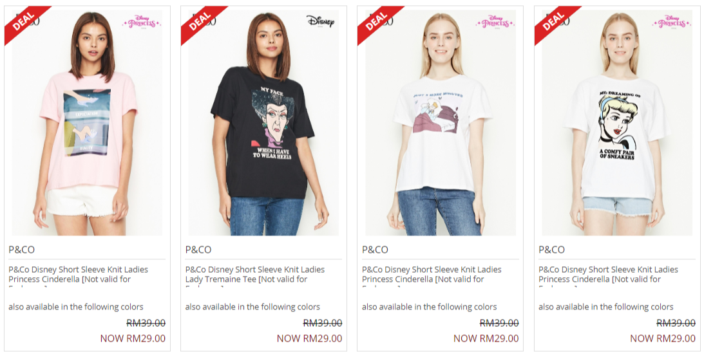Click the DEAL badge on the fourth product

[x=553, y=21]
